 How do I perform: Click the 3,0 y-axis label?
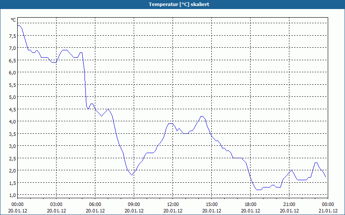point(13,146)
